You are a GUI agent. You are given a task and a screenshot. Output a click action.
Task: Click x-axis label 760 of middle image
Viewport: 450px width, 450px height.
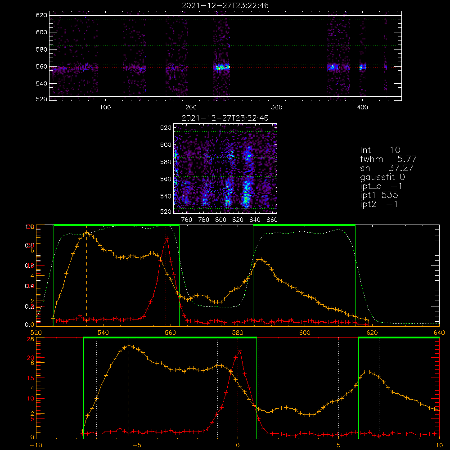coord(187,220)
